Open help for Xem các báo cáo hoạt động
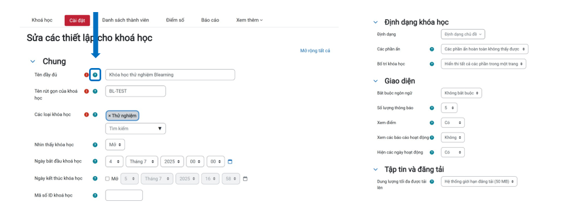 tap(432, 137)
